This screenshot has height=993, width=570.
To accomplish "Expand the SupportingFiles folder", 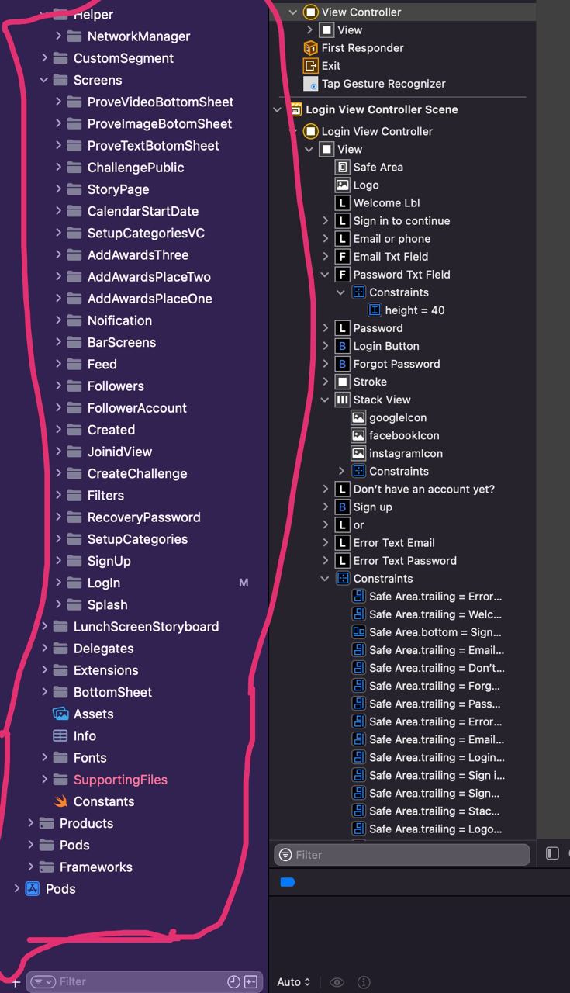I will coord(44,779).
